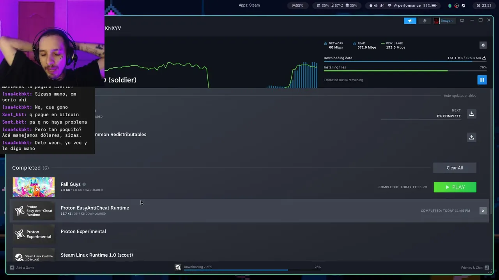
Task: Open Proton Experimental thumbnail
Action: pyautogui.click(x=34, y=234)
